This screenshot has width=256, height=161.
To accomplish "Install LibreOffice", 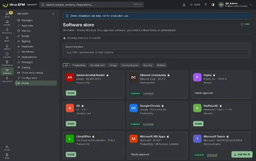I will pos(71,154).
